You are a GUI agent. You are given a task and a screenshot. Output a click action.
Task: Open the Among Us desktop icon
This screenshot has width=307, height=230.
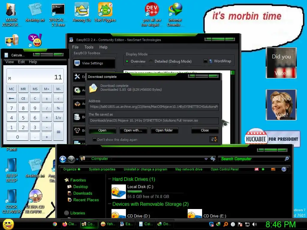(82, 12)
